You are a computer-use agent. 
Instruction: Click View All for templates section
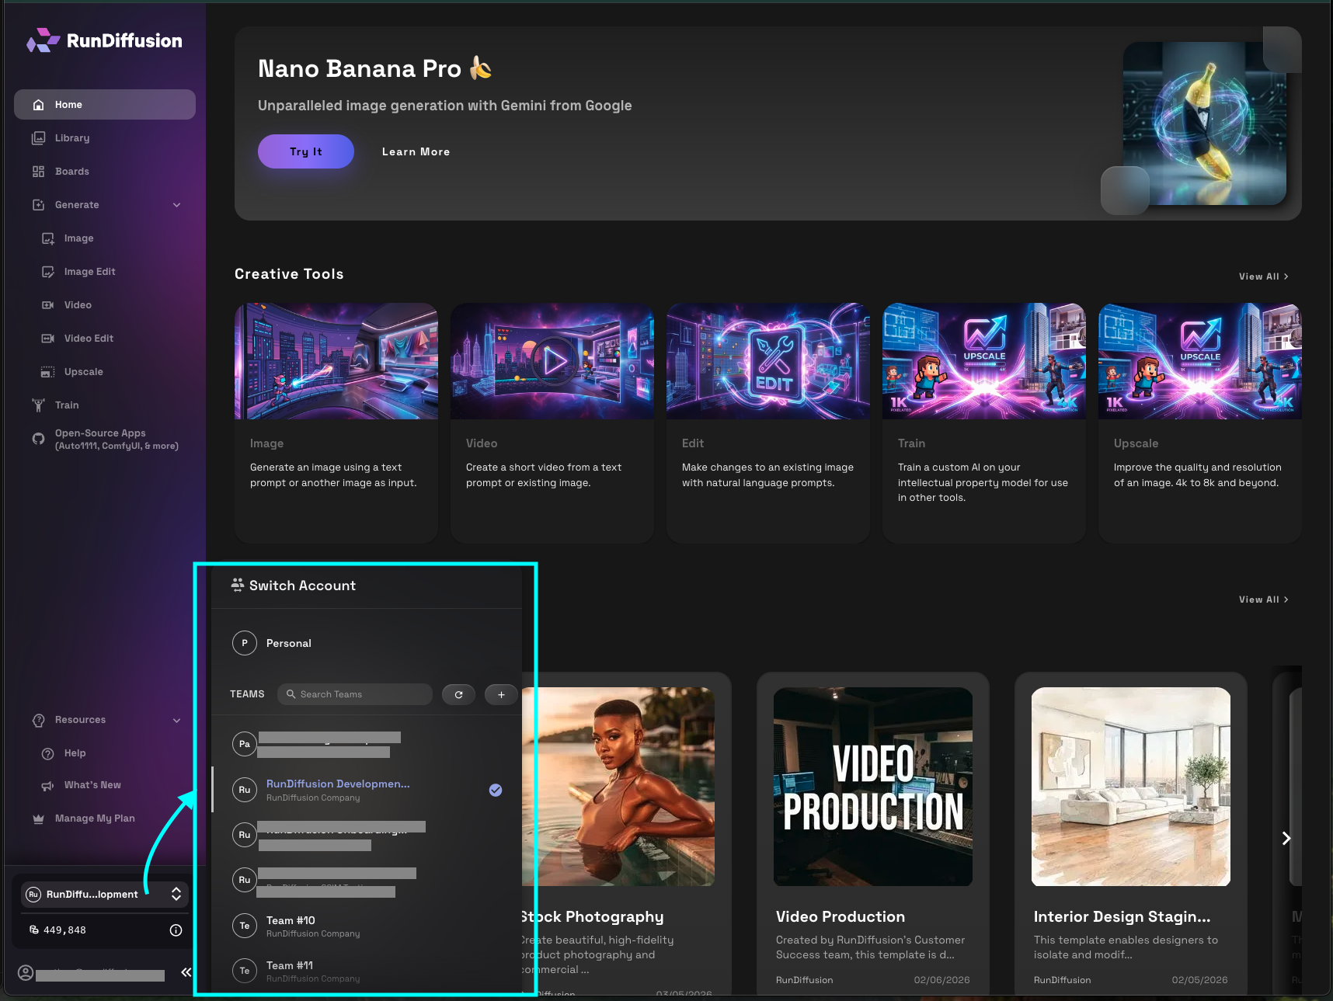pyautogui.click(x=1263, y=600)
